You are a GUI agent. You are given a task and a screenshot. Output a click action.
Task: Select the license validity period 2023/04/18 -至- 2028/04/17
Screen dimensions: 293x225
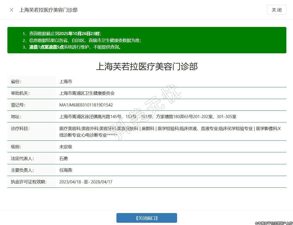coord(86,182)
